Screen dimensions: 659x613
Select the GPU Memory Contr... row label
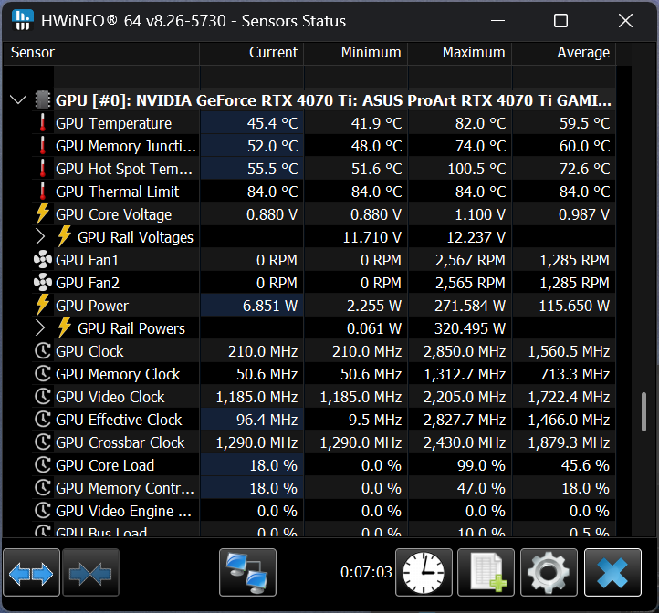coord(125,488)
